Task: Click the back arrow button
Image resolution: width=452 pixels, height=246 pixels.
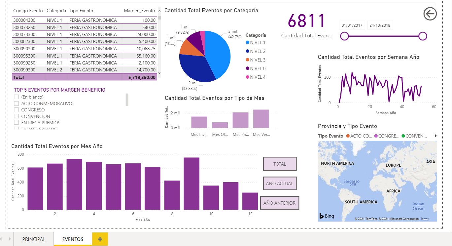Action: coord(430,14)
